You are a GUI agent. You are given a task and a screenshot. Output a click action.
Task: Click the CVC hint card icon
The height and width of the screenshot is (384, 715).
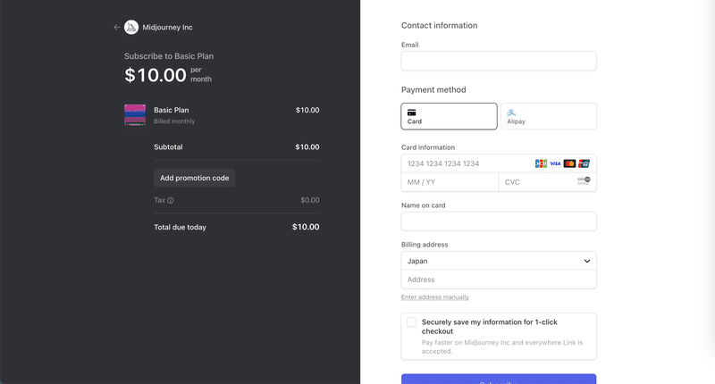584,181
